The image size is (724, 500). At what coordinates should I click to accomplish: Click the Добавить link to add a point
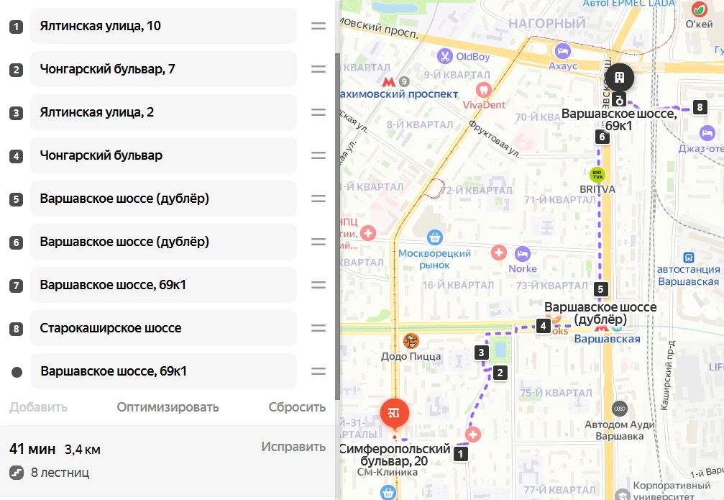38,407
